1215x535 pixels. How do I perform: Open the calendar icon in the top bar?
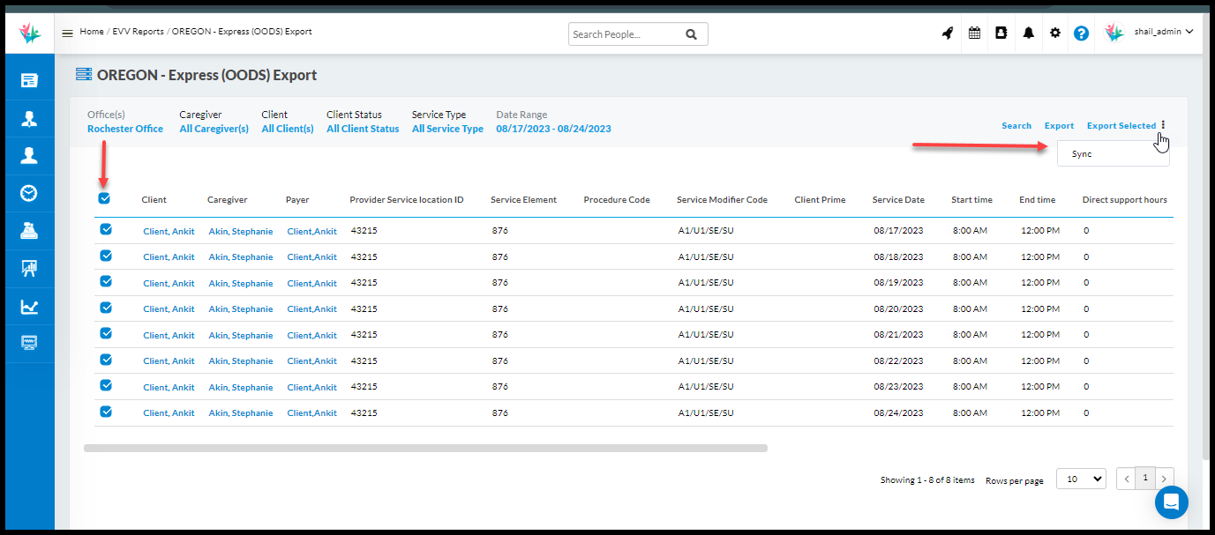click(974, 33)
